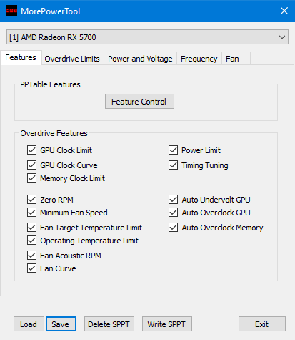
Task: Click the Load button
Action: click(29, 324)
